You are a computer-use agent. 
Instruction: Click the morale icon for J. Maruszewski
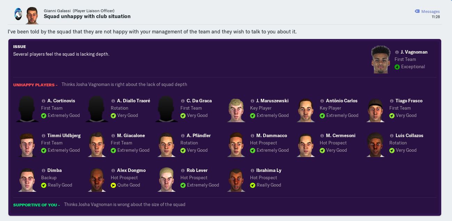click(252, 116)
